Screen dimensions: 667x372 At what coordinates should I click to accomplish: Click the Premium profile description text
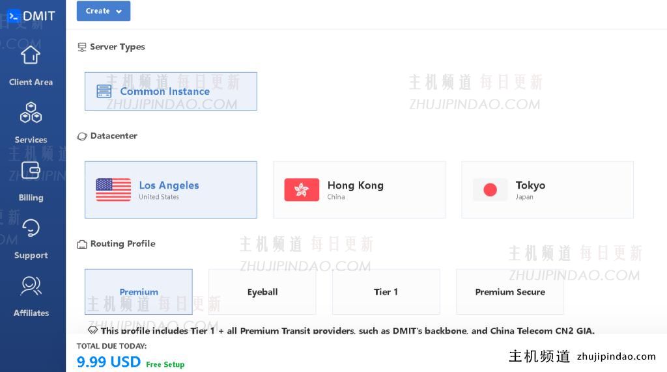click(348, 331)
